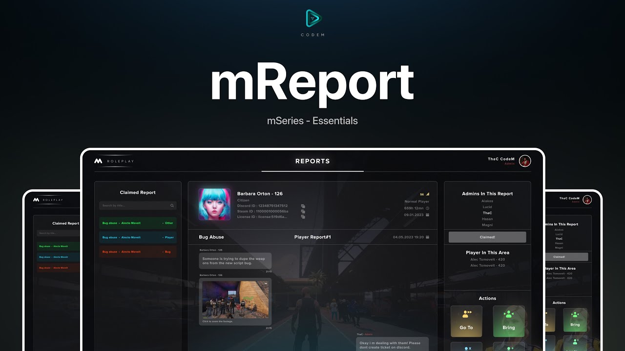Click the ThaC CodeM username in the right window
Image resolution: width=625 pixels, height=351 pixels.
point(570,198)
